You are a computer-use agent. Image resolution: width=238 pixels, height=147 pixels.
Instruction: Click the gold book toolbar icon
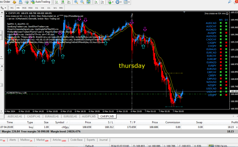pos(14,2)
